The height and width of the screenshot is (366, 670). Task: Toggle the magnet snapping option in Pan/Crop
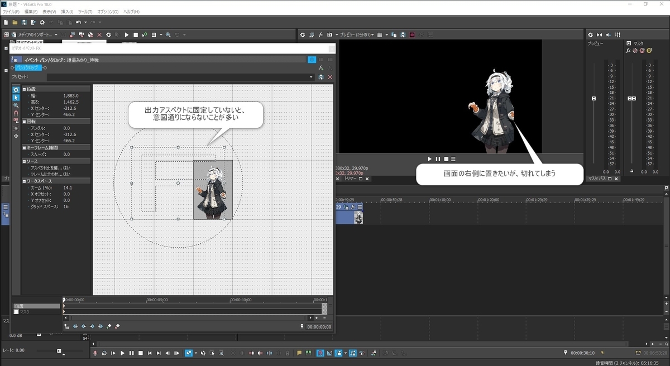click(16, 113)
